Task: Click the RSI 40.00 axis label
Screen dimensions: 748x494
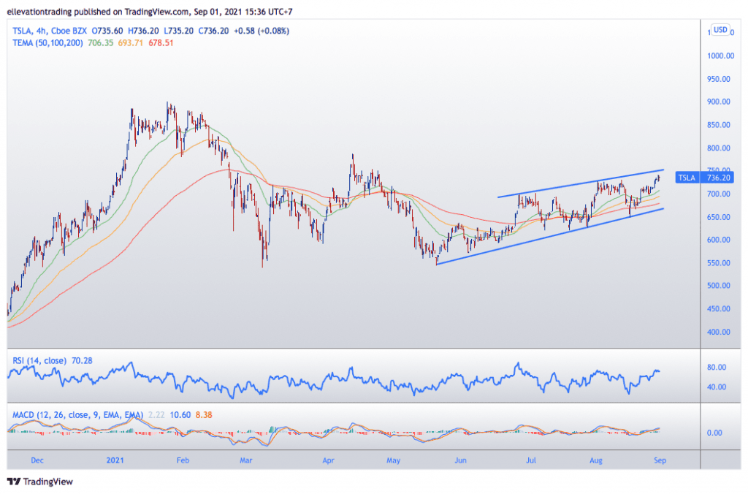Action: pyautogui.click(x=717, y=387)
